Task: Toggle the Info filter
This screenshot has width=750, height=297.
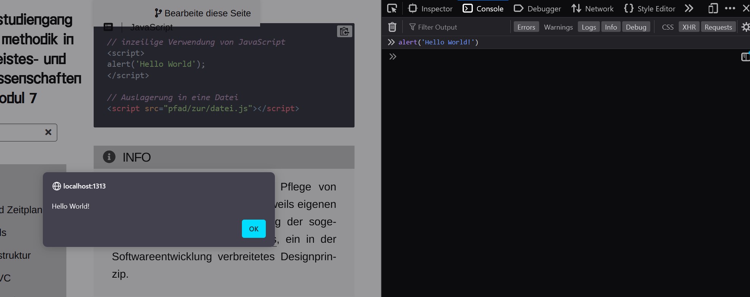Action: [x=611, y=27]
